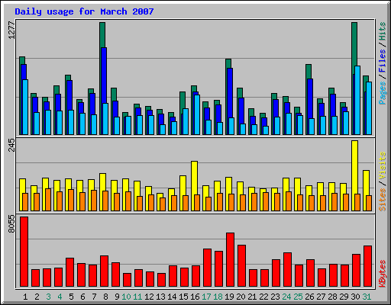Viewport: 391px width, 305px height.
Task: Click day label 27 on the x-axis
Action: pos(321,297)
